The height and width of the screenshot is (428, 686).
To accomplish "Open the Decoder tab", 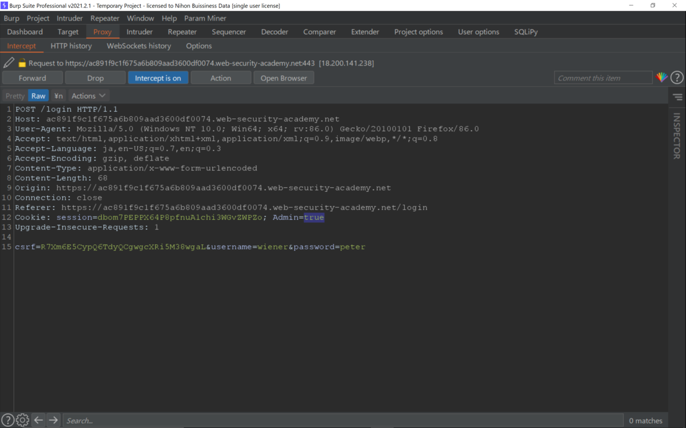I will (275, 32).
